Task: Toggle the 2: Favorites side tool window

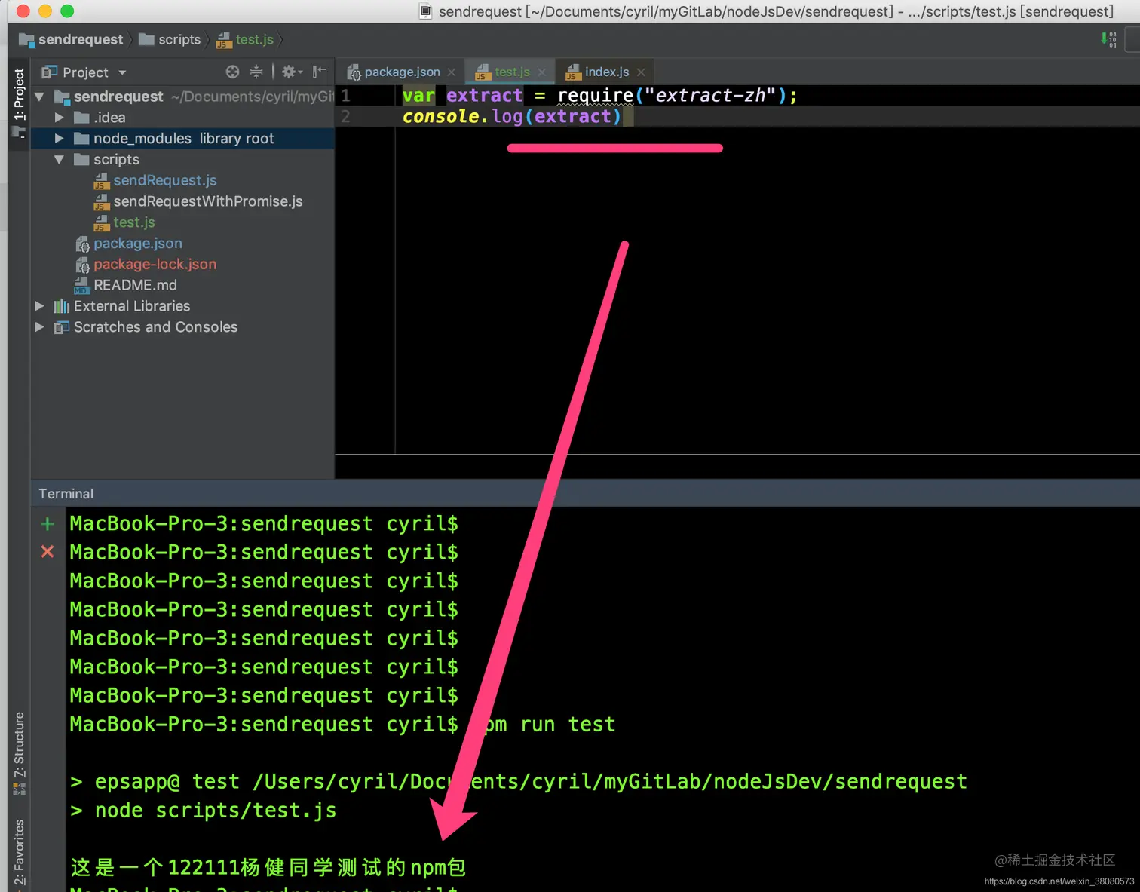Action: (19, 854)
